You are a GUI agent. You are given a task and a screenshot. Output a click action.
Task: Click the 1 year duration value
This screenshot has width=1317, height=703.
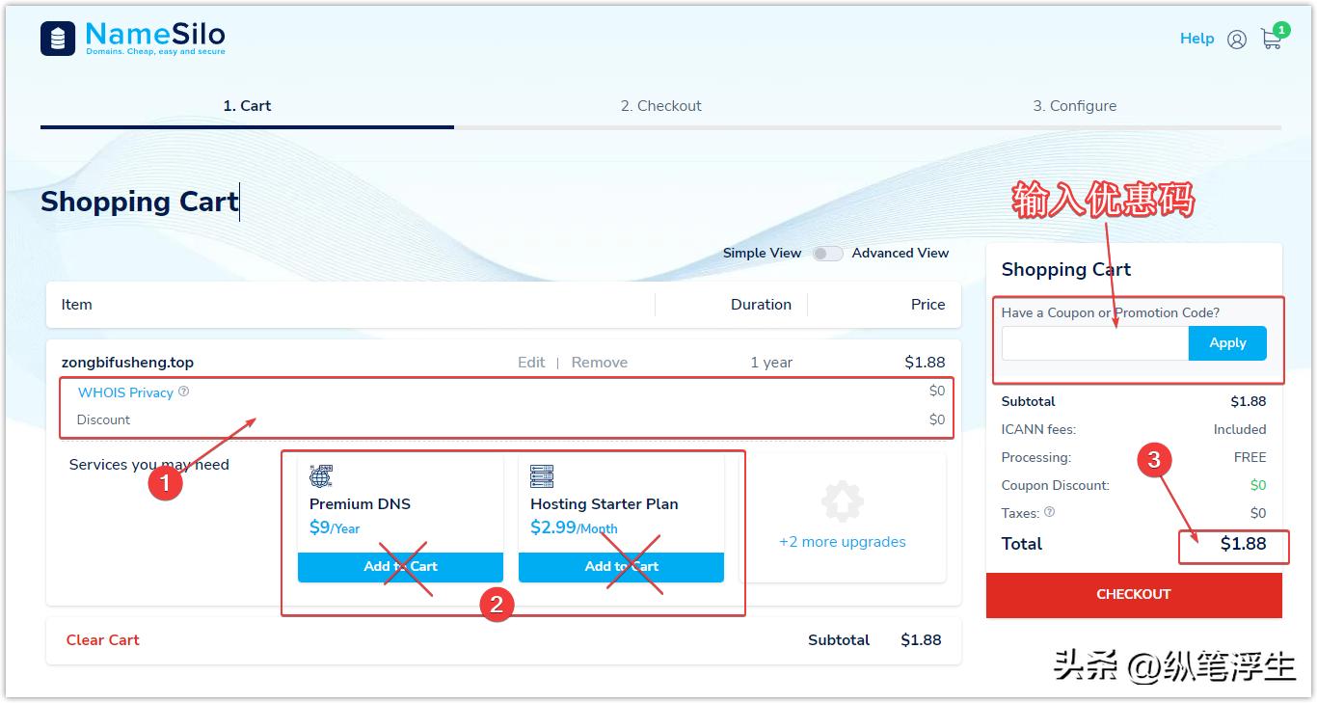pos(771,363)
